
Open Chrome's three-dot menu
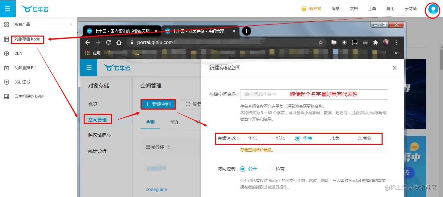(x=397, y=42)
